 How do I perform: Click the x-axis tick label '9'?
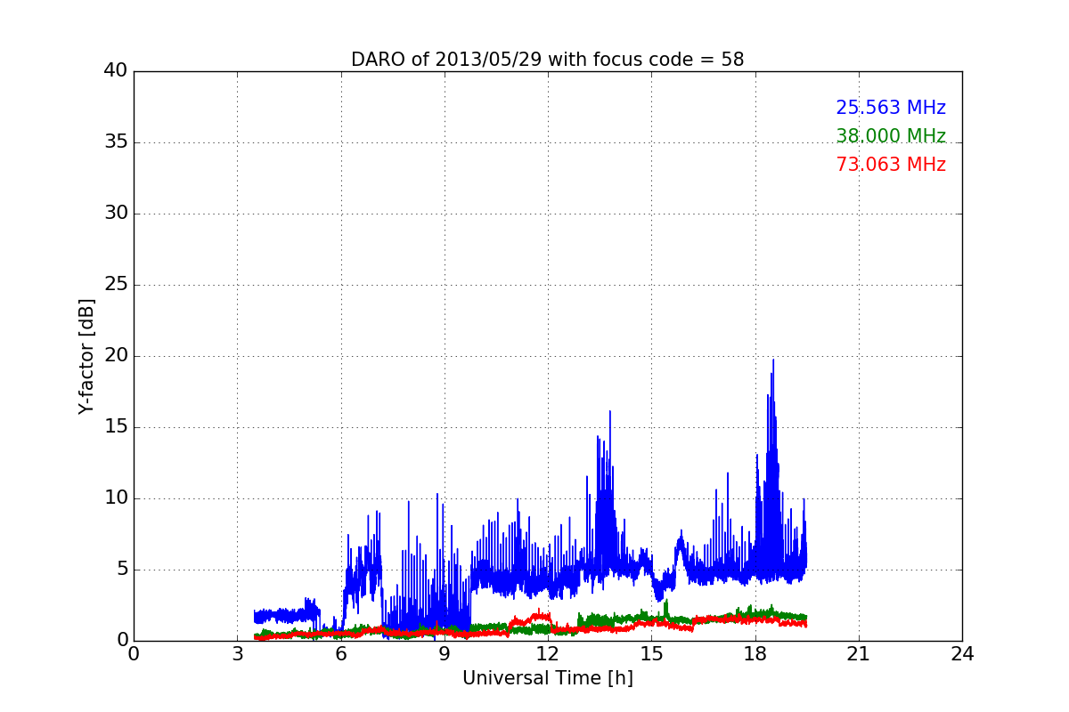(445, 653)
